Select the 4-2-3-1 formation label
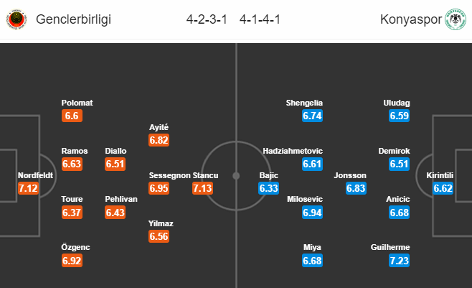This screenshot has height=288, width=472. coord(206,19)
